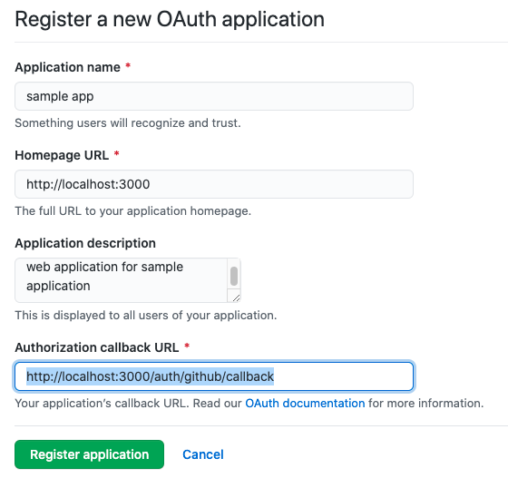Click the Application description label
Image resolution: width=508 pixels, height=478 pixels.
85,243
